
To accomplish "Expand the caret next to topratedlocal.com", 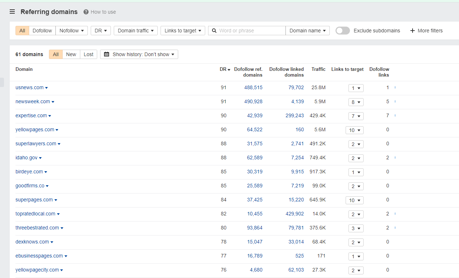I will coord(58,214).
